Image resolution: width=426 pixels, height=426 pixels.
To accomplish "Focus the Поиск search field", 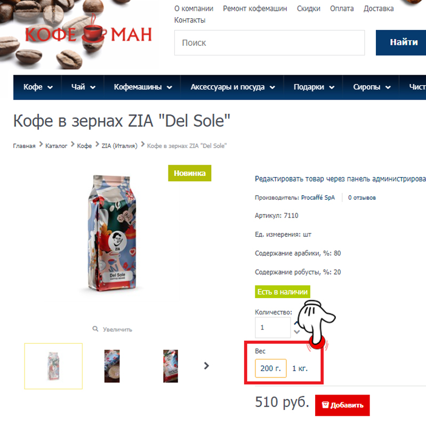I will coord(269,43).
